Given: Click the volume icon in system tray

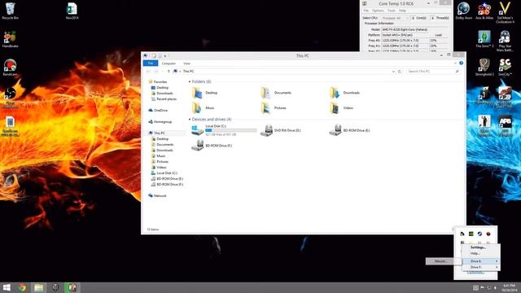Looking at the screenshot, I should point(496,287).
